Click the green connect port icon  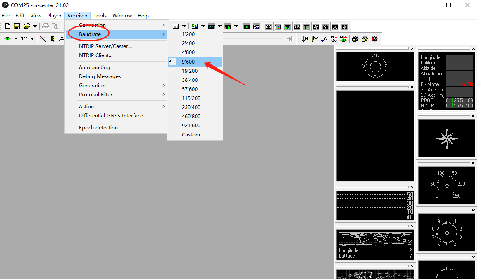(x=7, y=38)
